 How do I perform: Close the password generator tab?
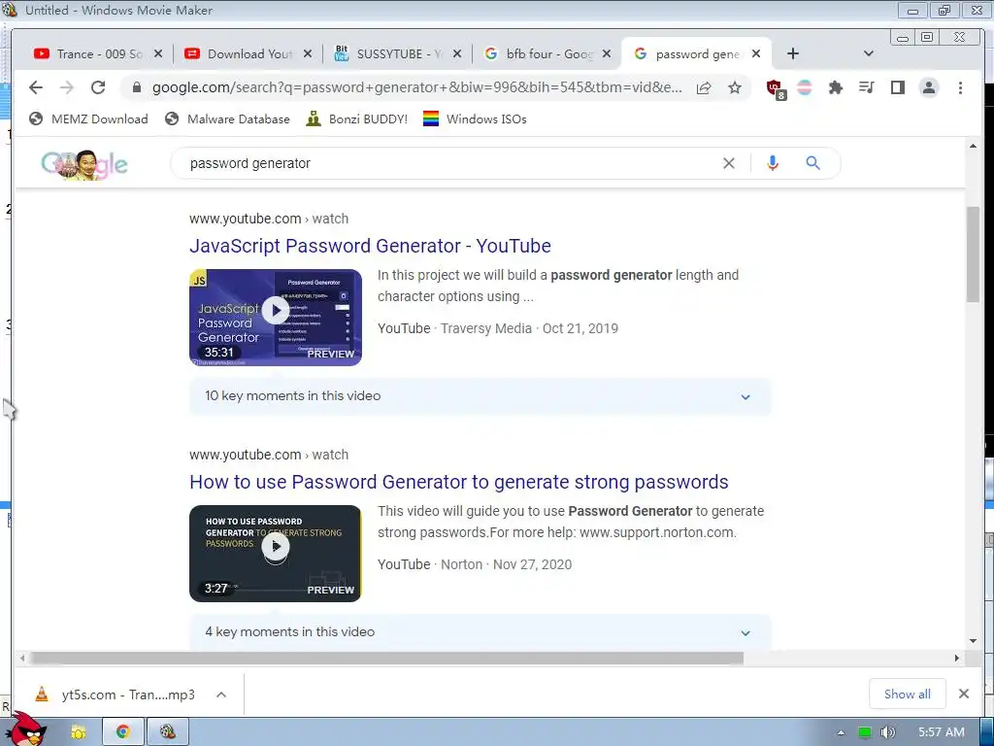(x=755, y=54)
